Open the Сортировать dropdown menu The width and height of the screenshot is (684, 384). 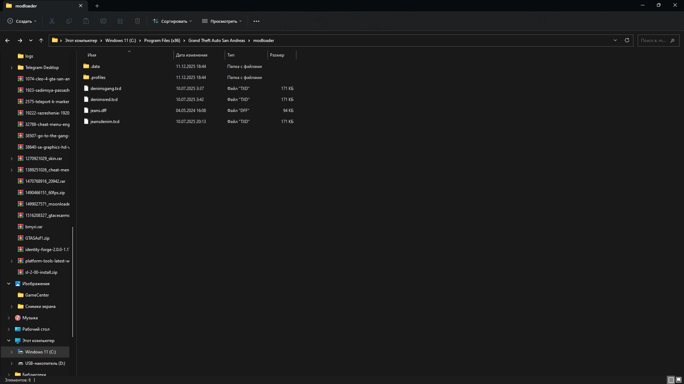172,21
